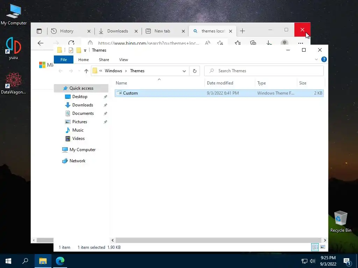Image resolution: width=358 pixels, height=268 pixels.
Task: Add this page to Edge favorites
Action: click(x=220, y=43)
